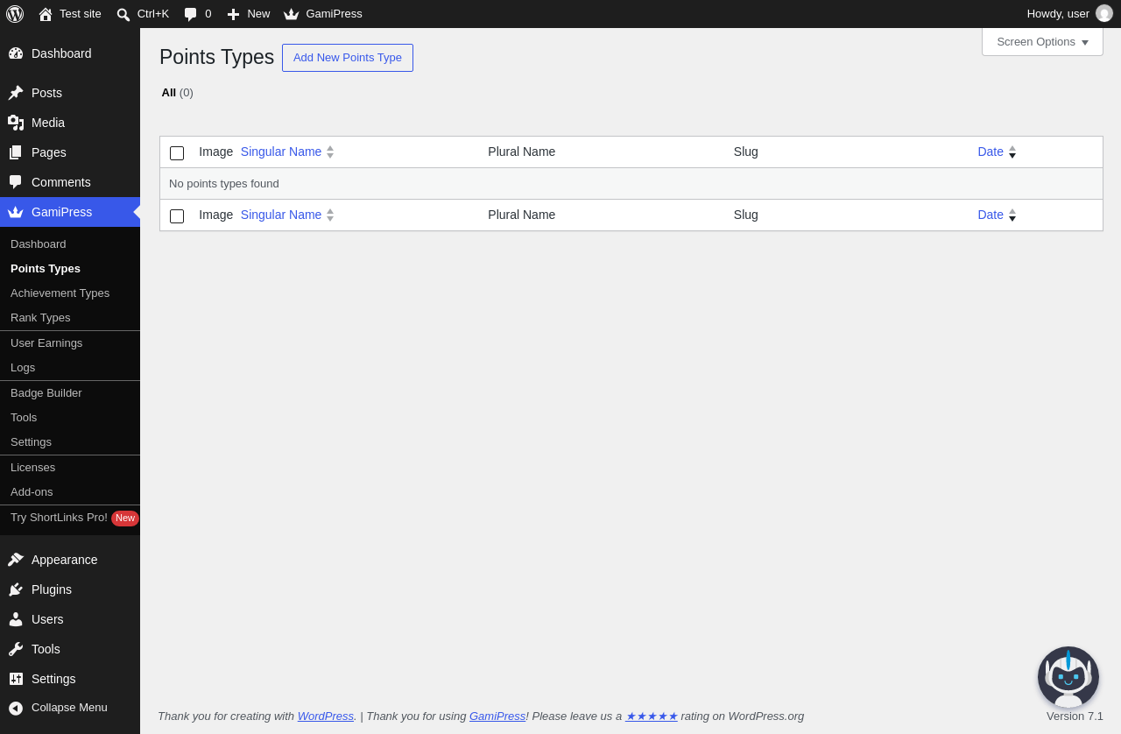This screenshot has height=734, width=1121.
Task: Open User Earnings submenu item
Action: tap(70, 342)
